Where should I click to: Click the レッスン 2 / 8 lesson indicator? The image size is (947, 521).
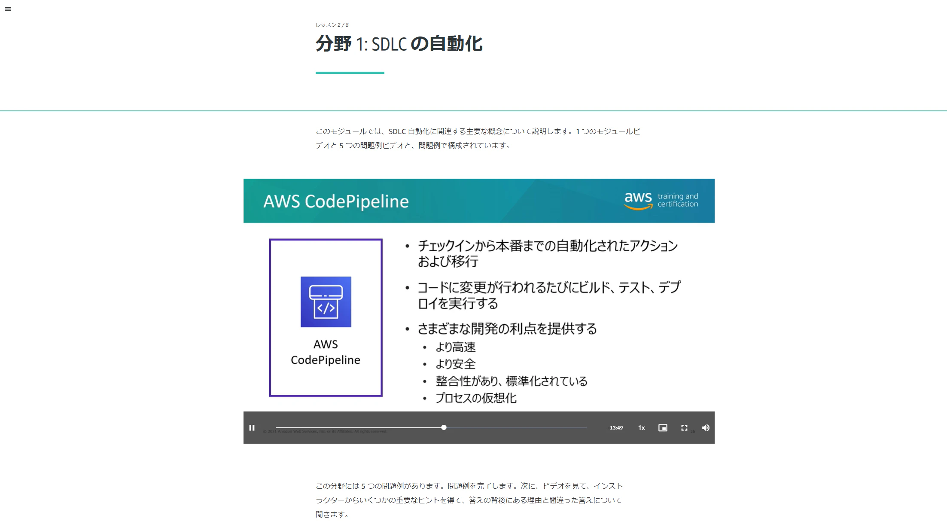tap(332, 25)
